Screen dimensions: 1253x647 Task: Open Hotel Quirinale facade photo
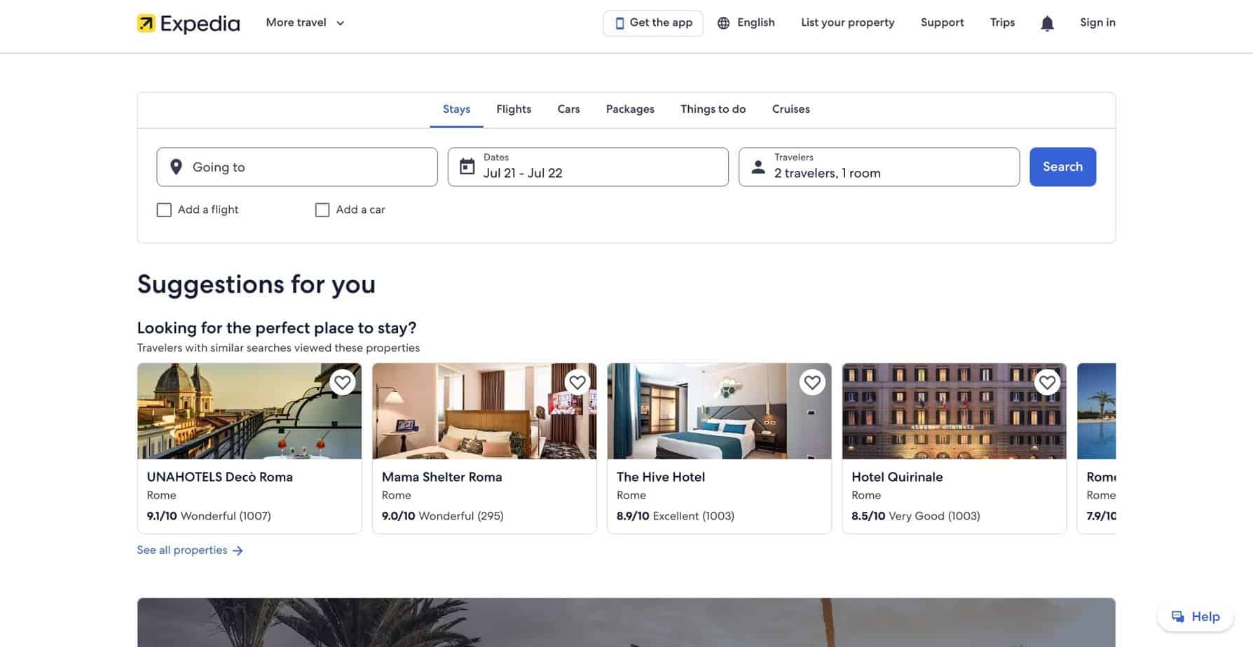[954, 411]
